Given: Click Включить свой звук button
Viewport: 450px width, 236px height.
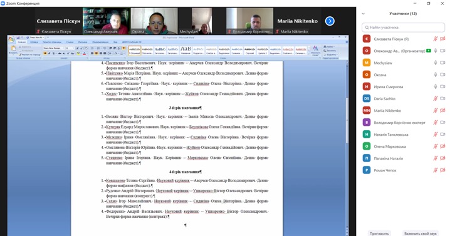Looking at the screenshot, I should (420, 233).
